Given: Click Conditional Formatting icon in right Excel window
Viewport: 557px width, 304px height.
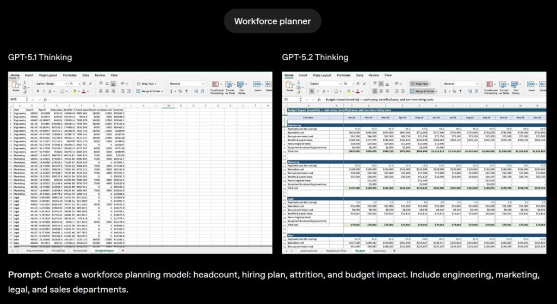Looking at the screenshot, I should coord(491,86).
